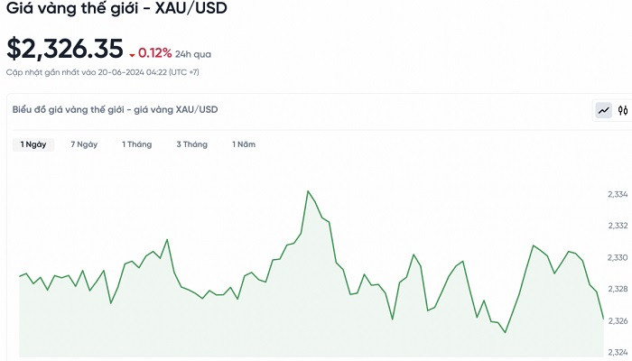Click the highest peak on the chart
Viewport: 632px width, 361px height.
tap(308, 190)
